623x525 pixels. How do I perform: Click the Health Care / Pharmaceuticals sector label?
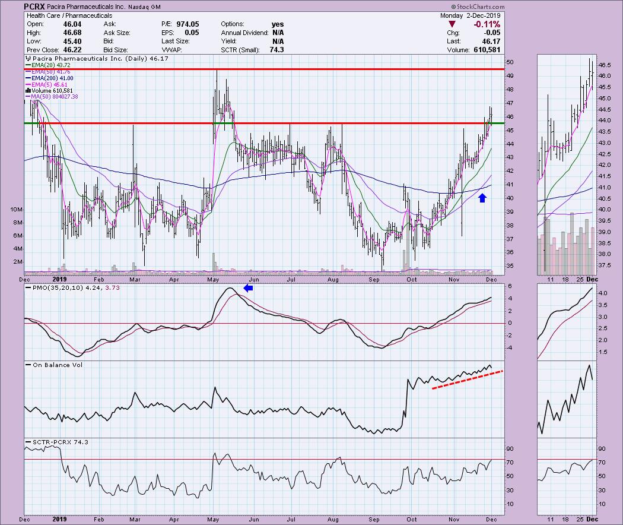[x=69, y=15]
